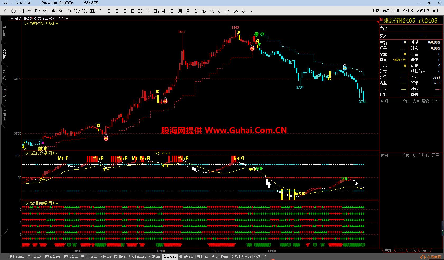This screenshot has height=260, width=444.
Task: Click the 自 custom period icon
Action: tap(196, 11)
